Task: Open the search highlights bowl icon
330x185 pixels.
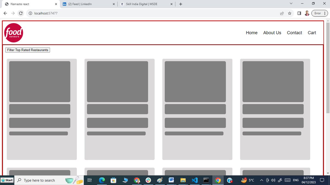Action: tap(74, 180)
